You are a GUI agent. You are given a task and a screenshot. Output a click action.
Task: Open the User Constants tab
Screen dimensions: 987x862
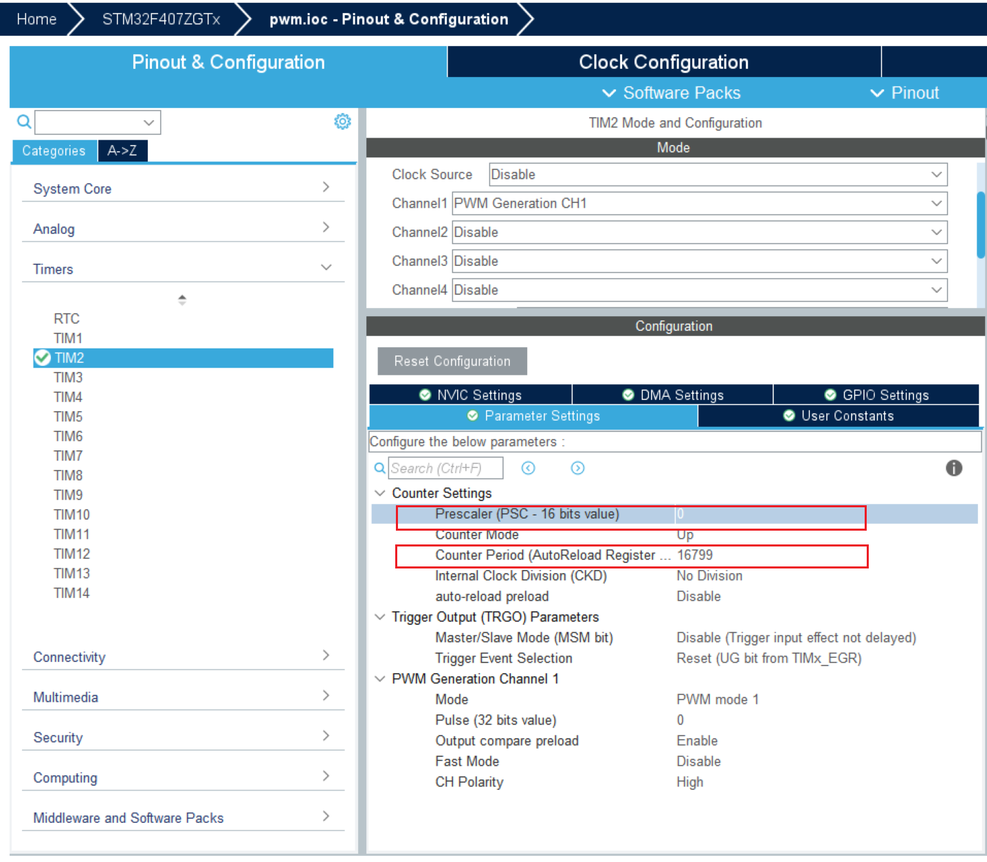point(839,416)
